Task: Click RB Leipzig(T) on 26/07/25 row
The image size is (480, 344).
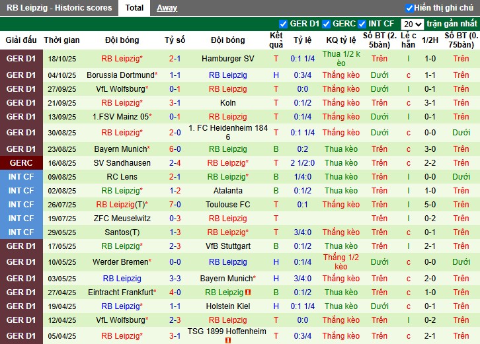Action: (122, 204)
